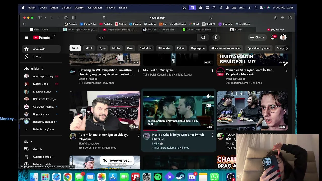The height and width of the screenshot is (181, 322).
Task: Open Rehber Matematik subscription channel
Action: [41, 122]
